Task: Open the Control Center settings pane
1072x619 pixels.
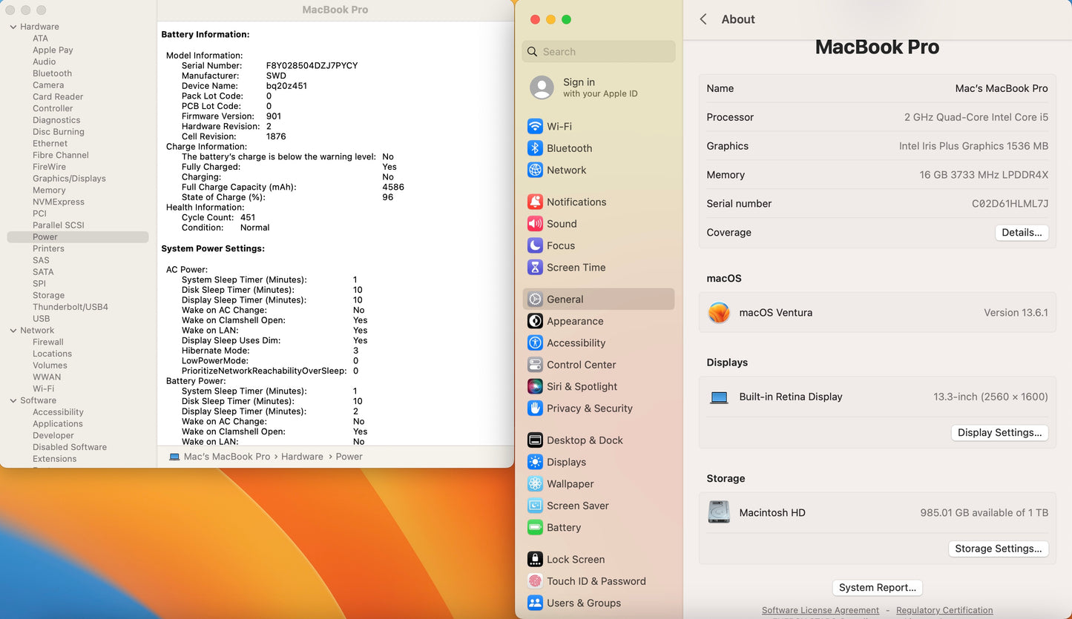Action: (x=581, y=365)
